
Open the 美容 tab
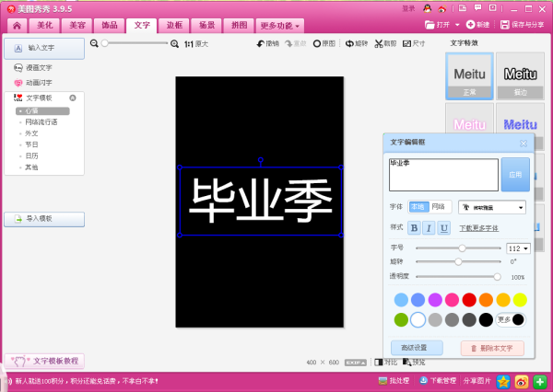click(77, 26)
